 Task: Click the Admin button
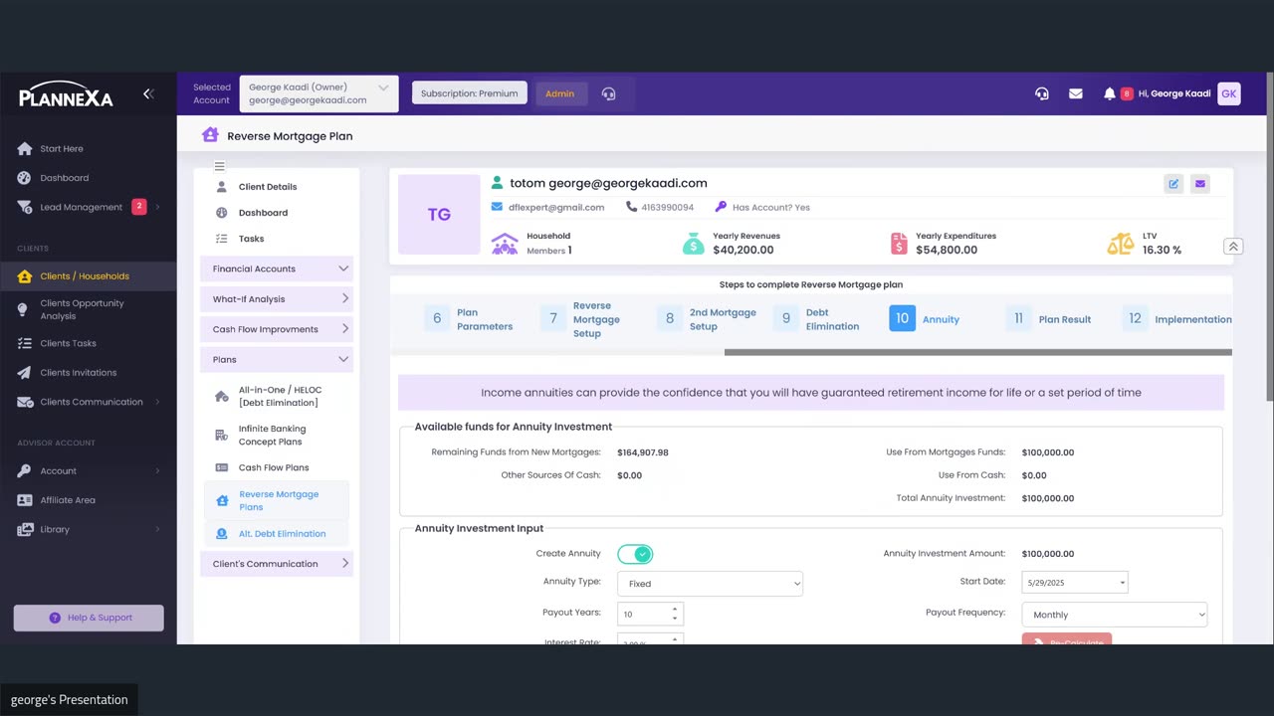pyautogui.click(x=560, y=93)
